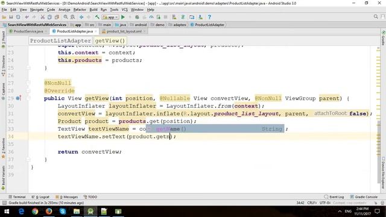Open Chrome from the taskbar
Viewport: 386px width, 217px height.
[x=35, y=212]
